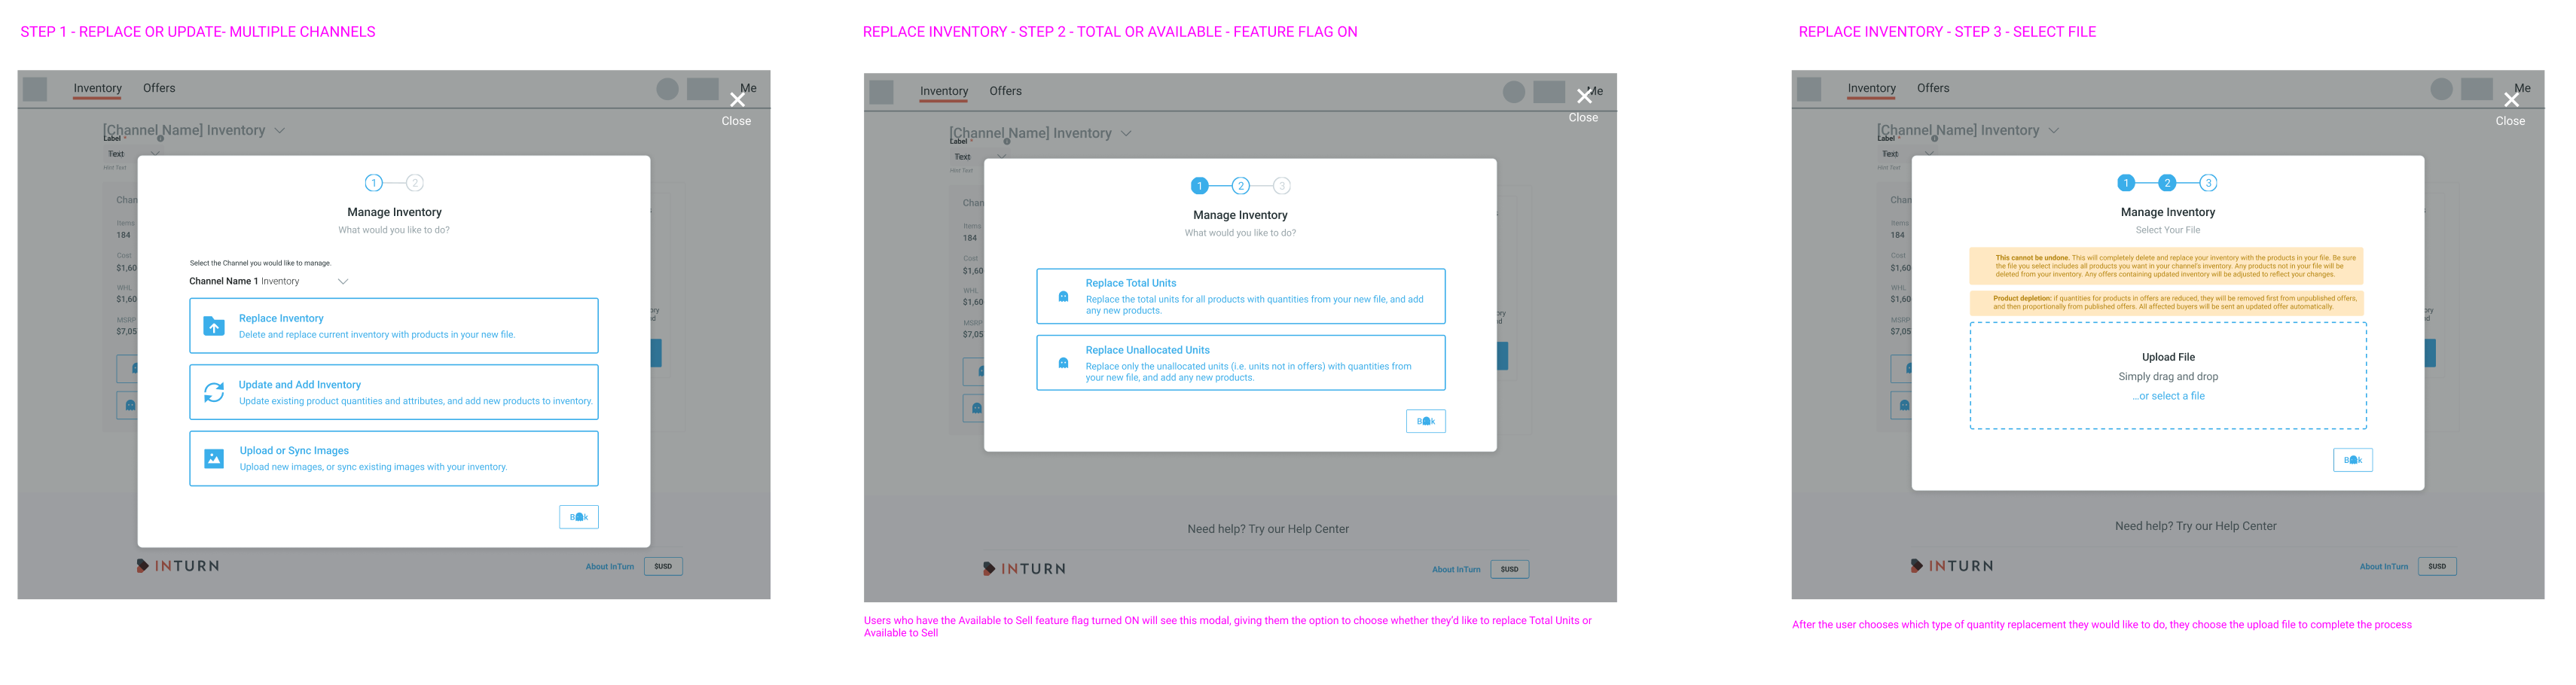Click the INTURN logo in Step 2 footer
This screenshot has width=2576, height=685.
(1025, 569)
